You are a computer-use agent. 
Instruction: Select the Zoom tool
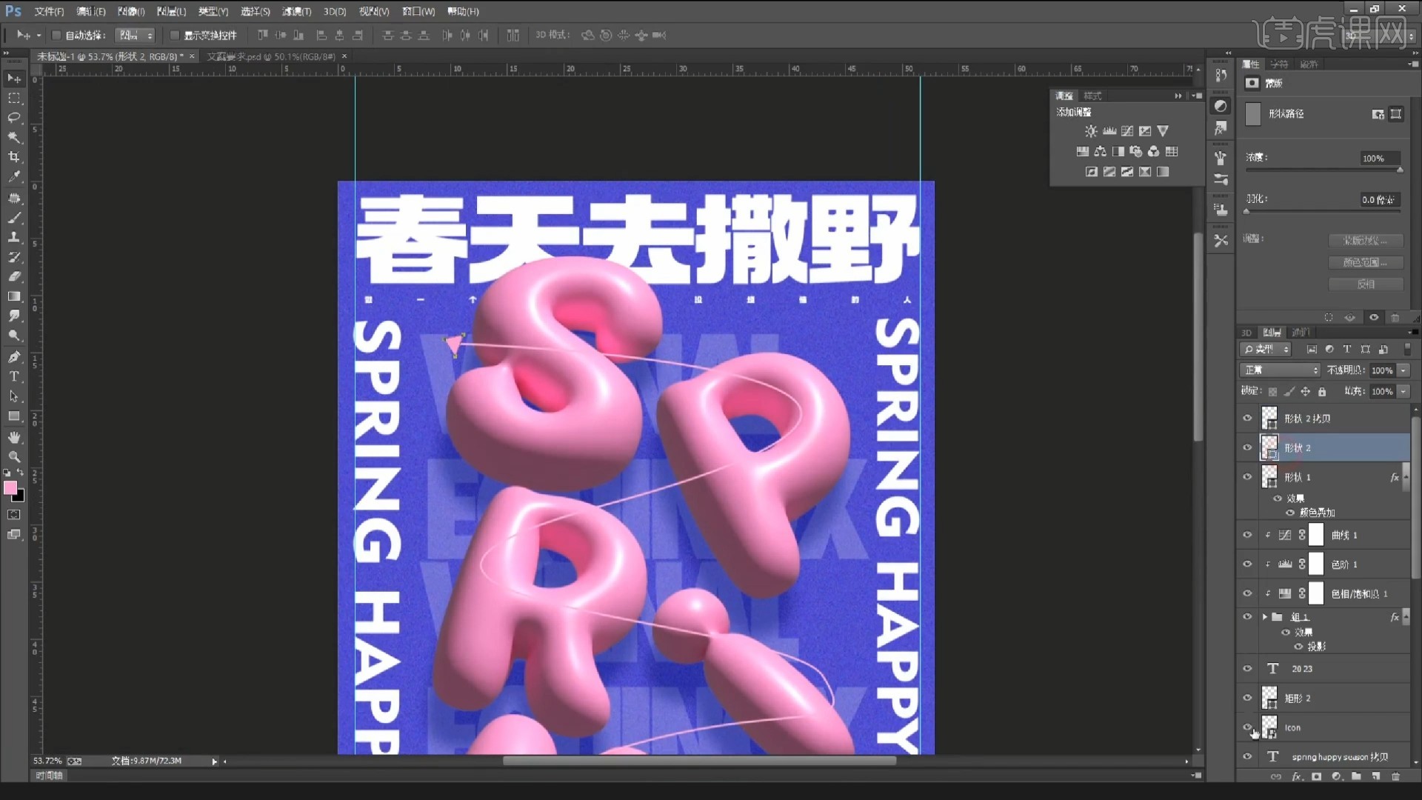tap(14, 457)
